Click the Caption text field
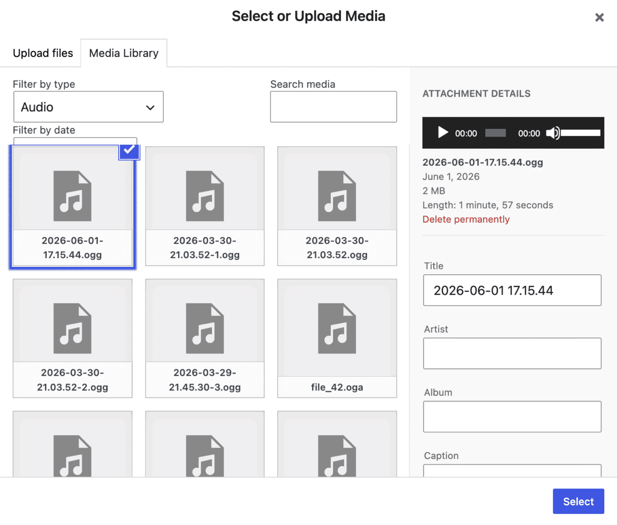 point(512,471)
